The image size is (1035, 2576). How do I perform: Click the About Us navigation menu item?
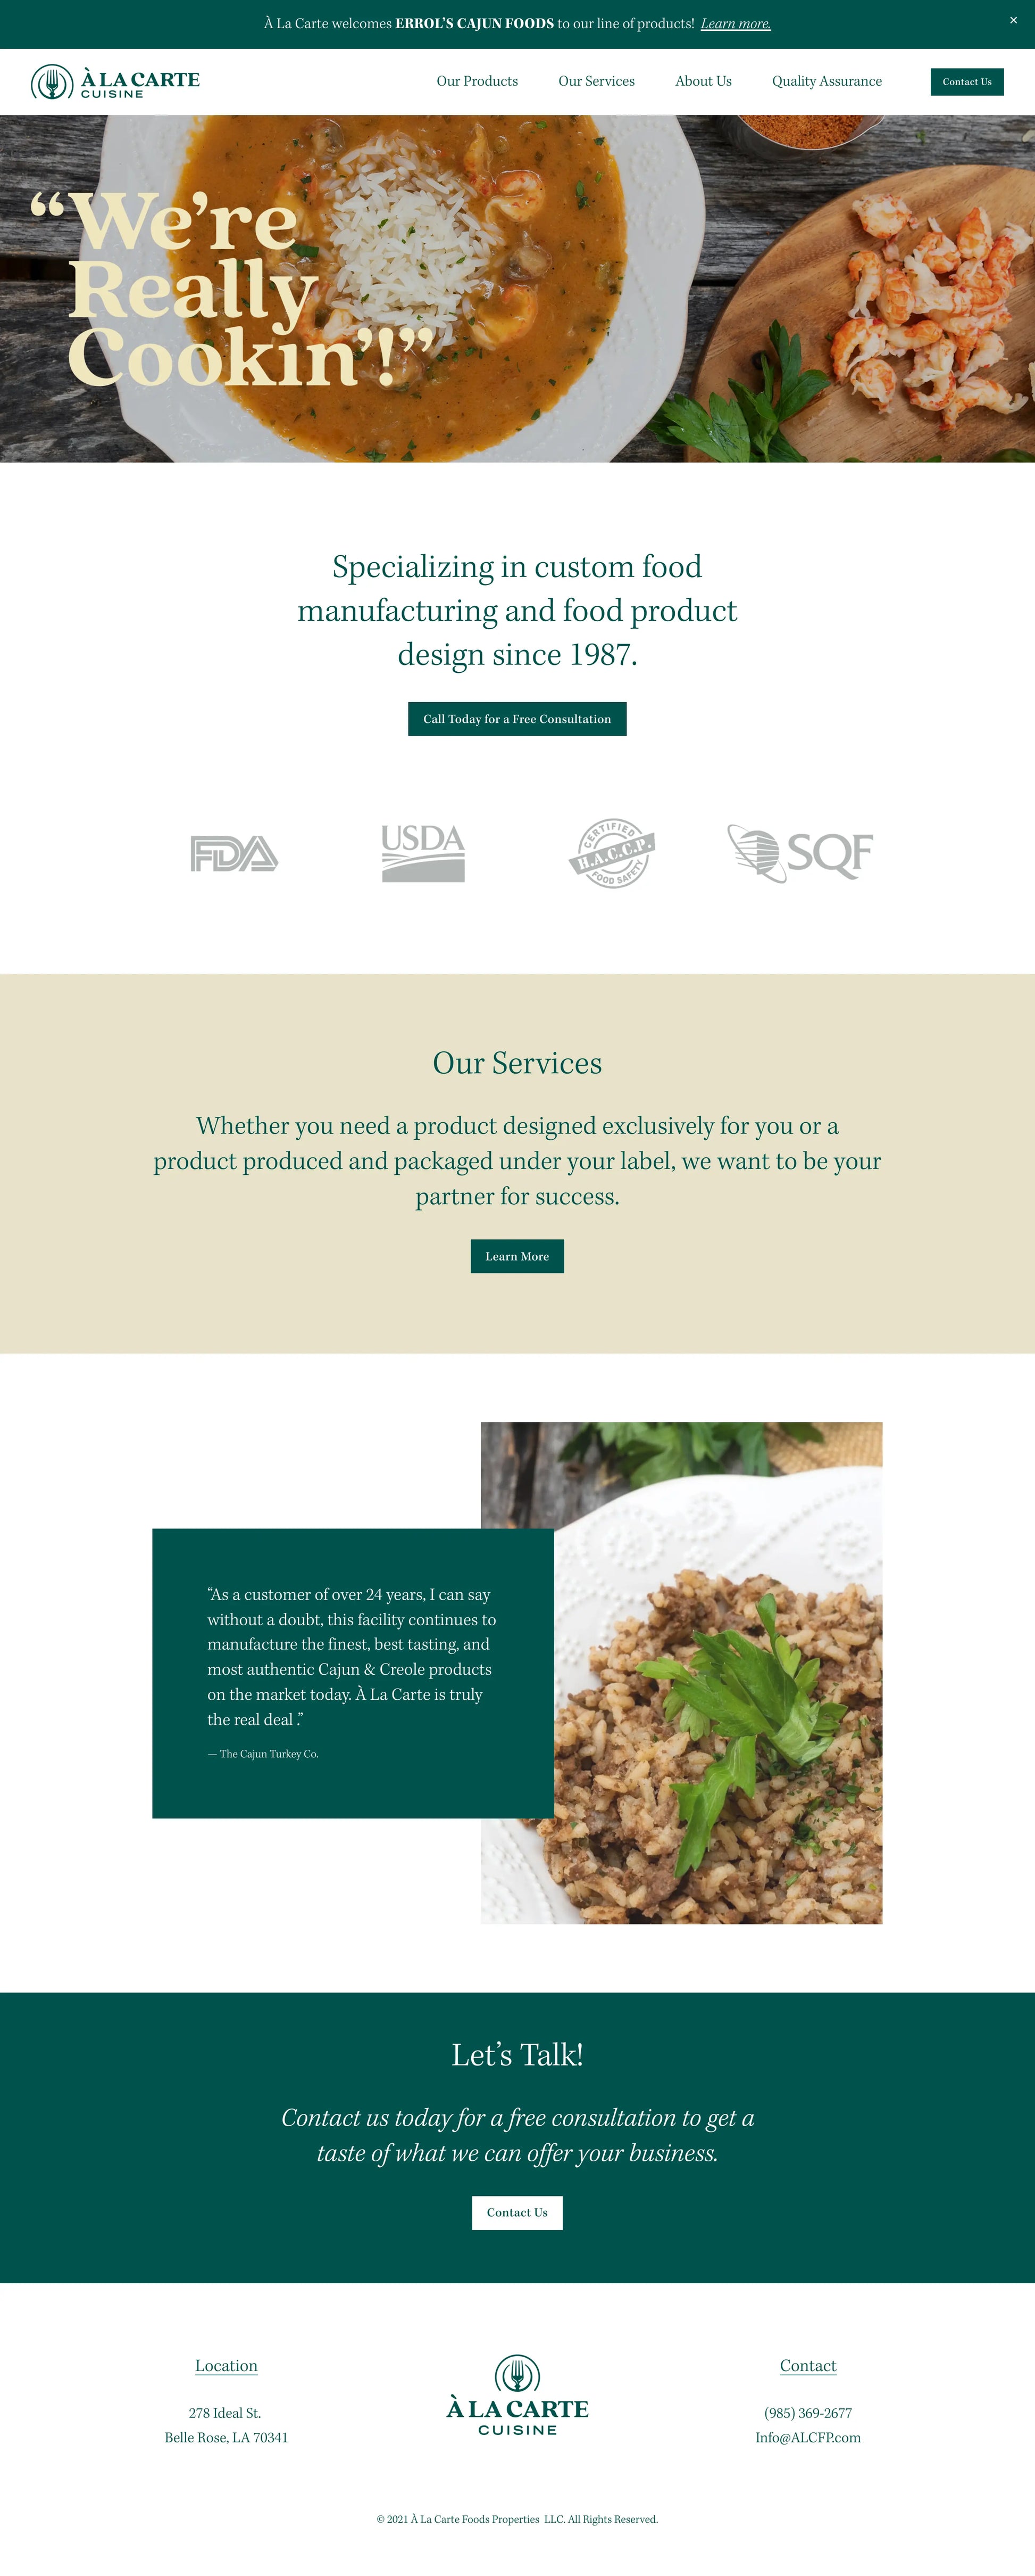point(702,80)
